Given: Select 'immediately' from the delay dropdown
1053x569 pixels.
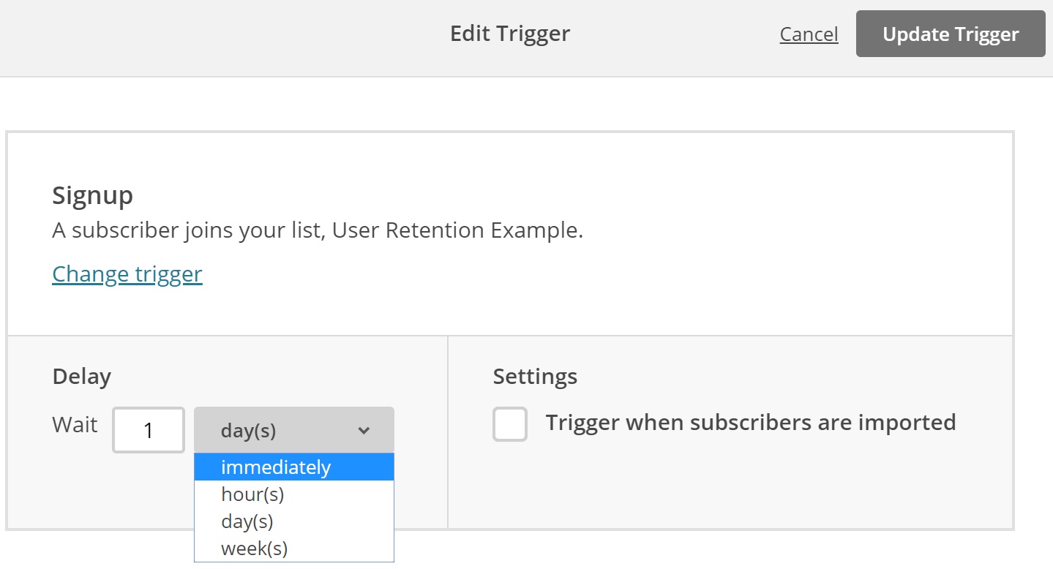Looking at the screenshot, I should [276, 467].
